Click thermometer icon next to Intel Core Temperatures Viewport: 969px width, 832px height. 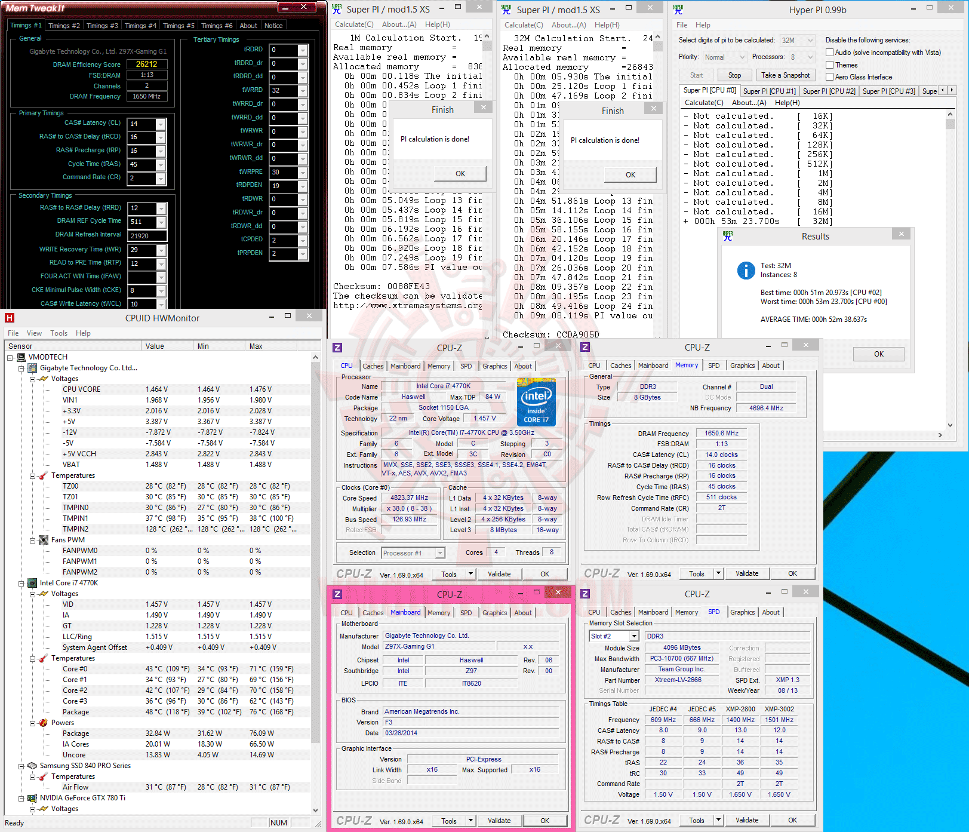pyautogui.click(x=44, y=658)
